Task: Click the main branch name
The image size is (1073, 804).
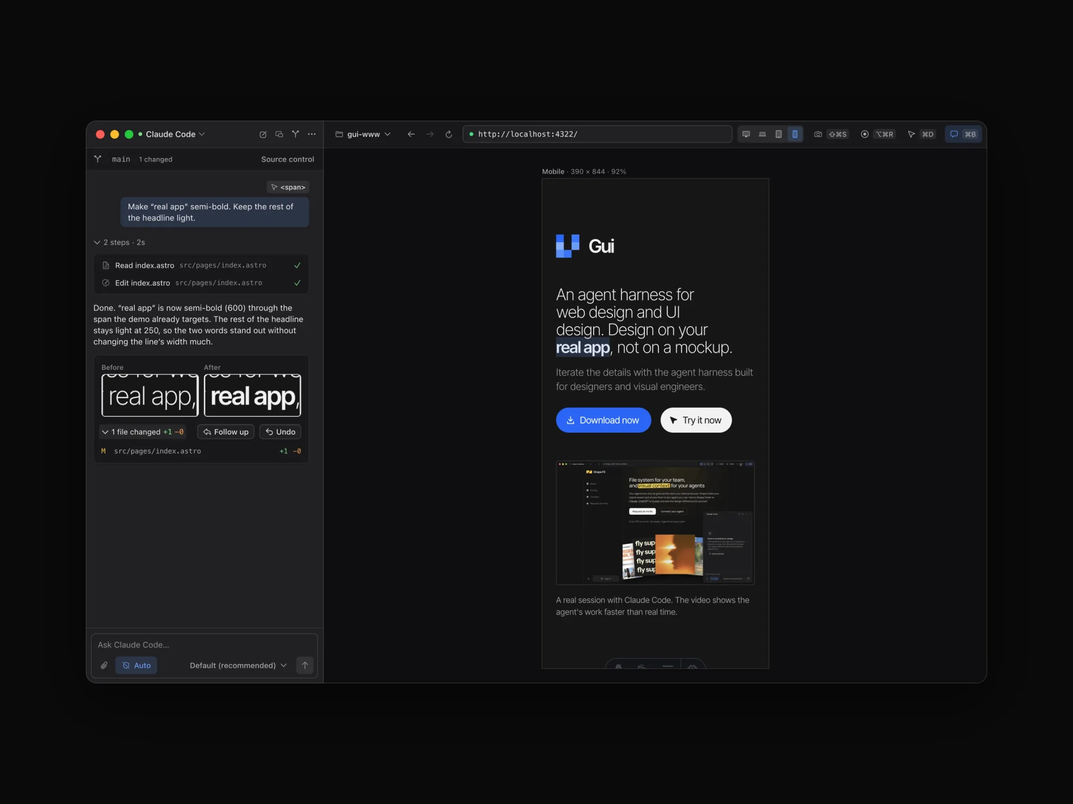Action: (121, 159)
